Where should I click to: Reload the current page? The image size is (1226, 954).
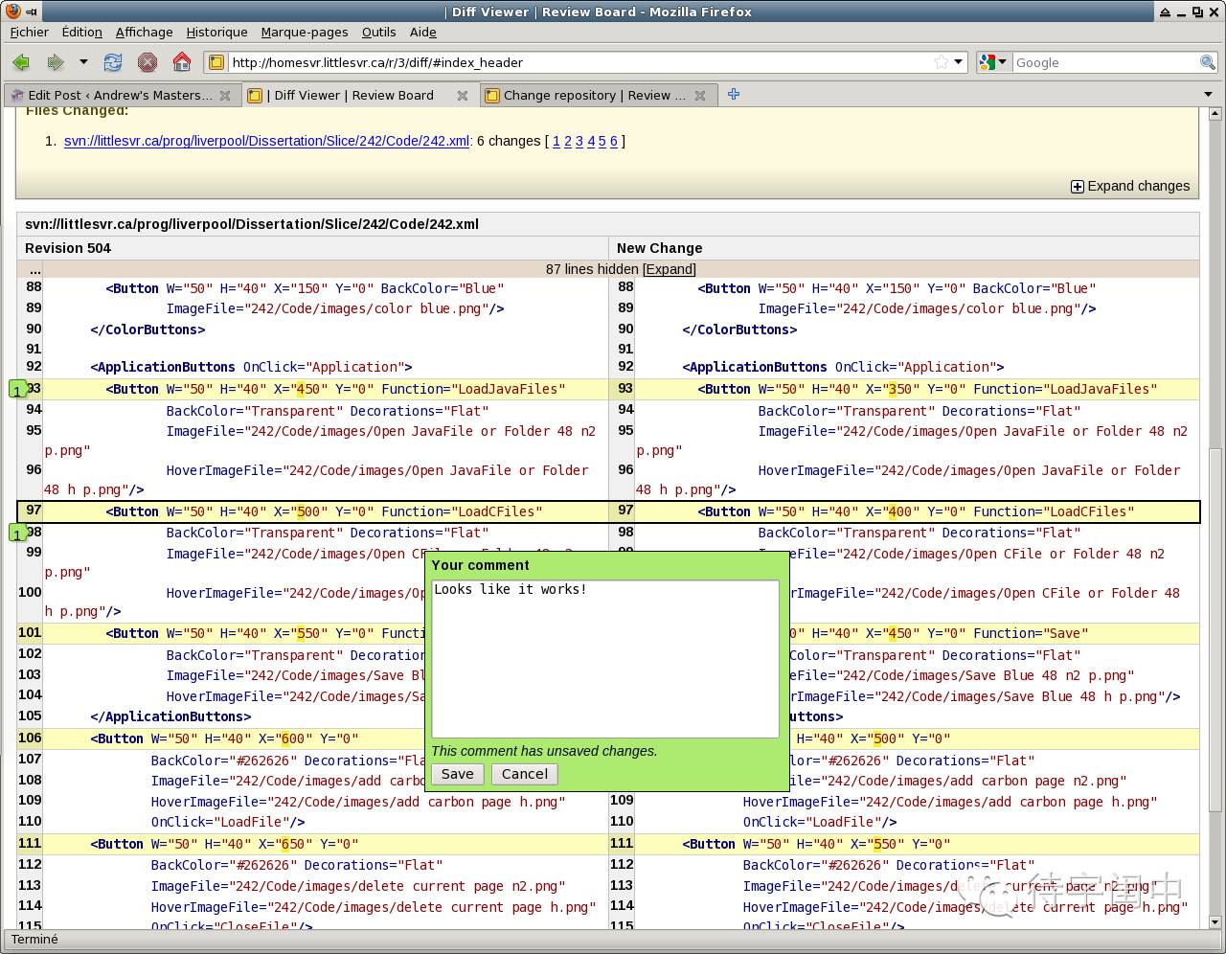113,62
